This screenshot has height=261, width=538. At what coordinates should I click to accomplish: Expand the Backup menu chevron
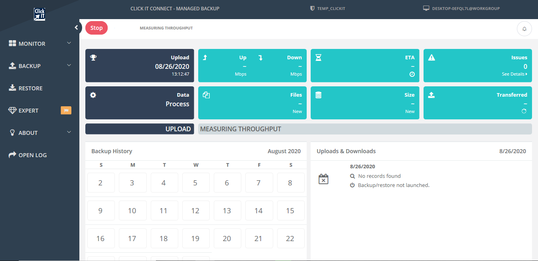point(69,65)
